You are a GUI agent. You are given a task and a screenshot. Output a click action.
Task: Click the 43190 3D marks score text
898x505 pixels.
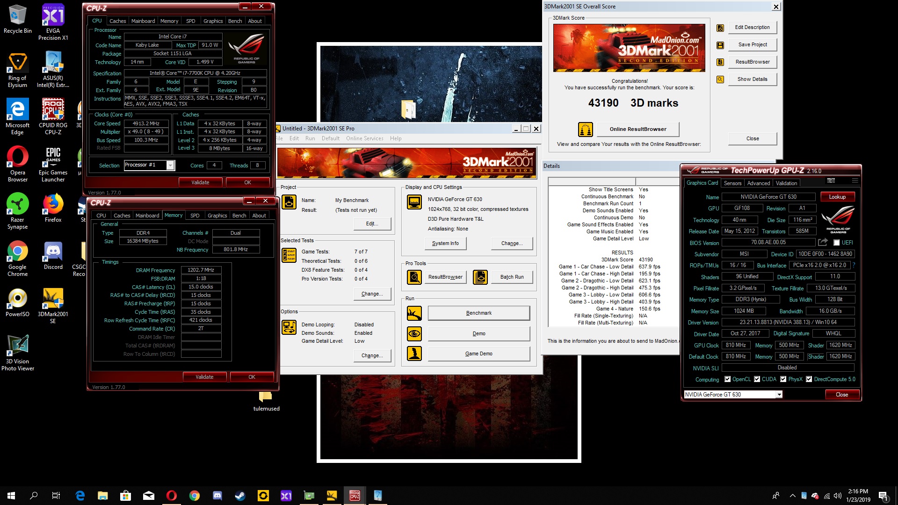point(633,103)
